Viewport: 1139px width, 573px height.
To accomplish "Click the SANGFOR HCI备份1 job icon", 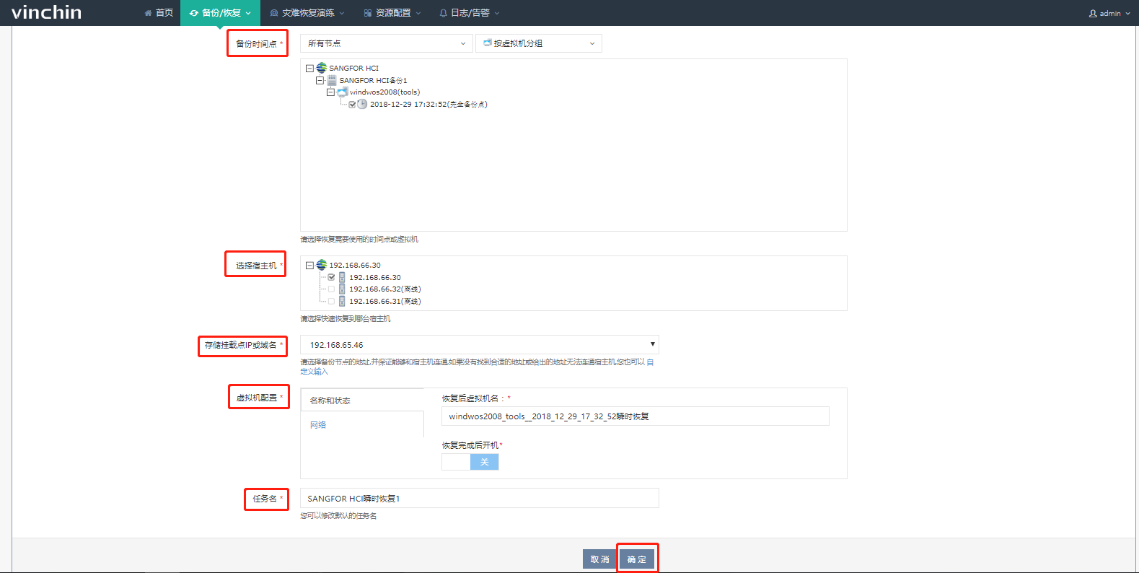I will pyautogui.click(x=332, y=80).
